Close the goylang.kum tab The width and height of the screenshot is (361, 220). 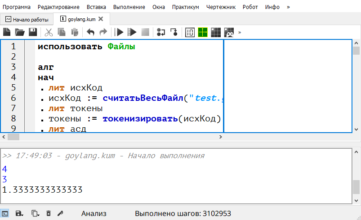pos(101,19)
